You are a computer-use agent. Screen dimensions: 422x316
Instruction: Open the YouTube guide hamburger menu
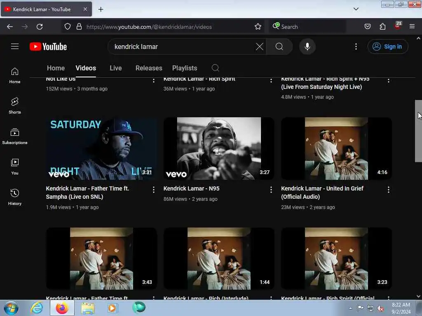pyautogui.click(x=15, y=46)
